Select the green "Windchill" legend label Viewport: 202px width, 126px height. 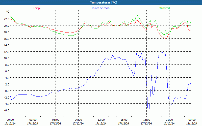(x=165, y=8)
